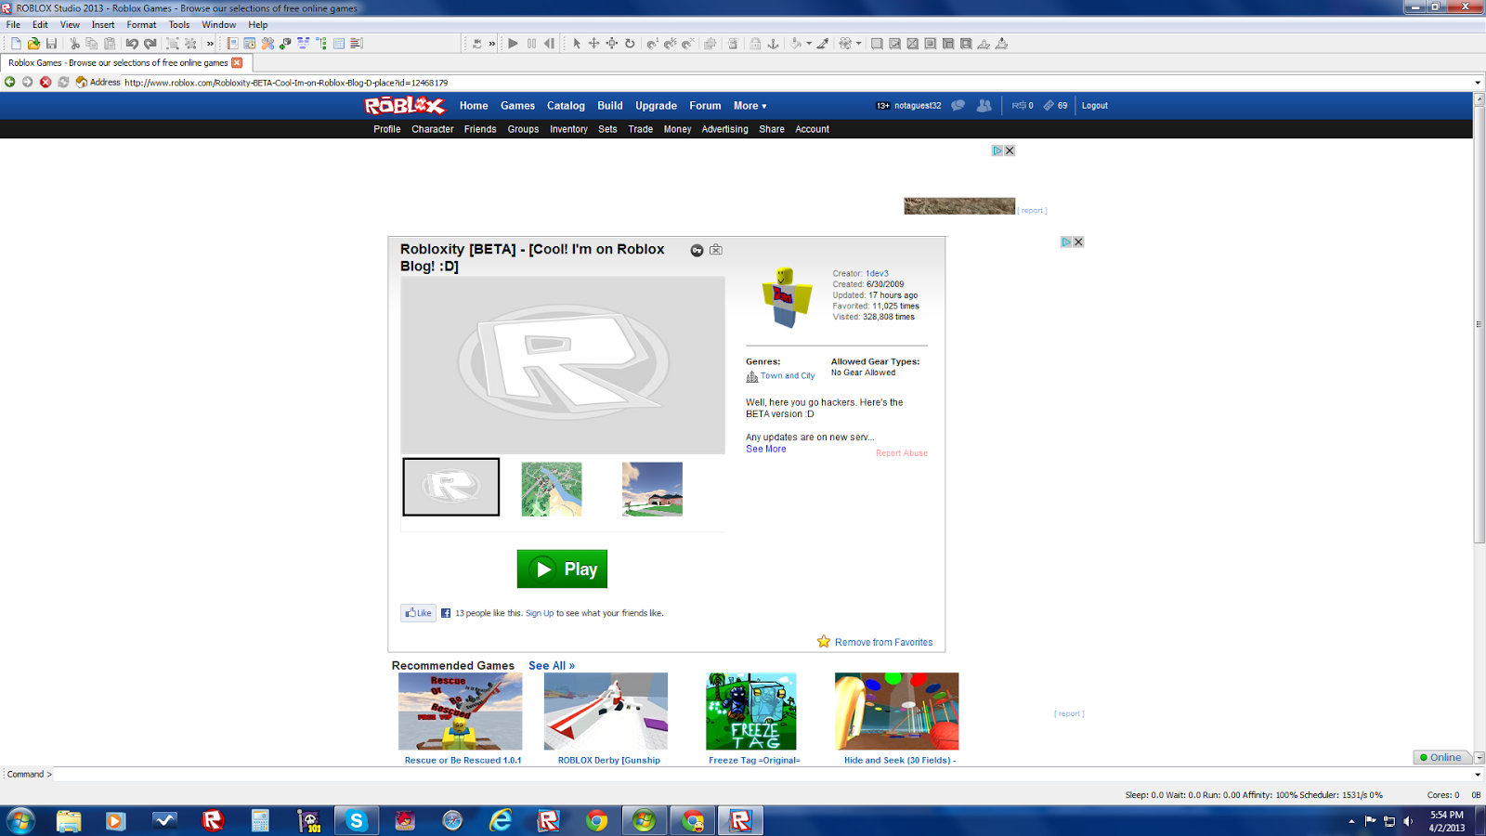The height and width of the screenshot is (836, 1486).
Task: Open the Window menu
Action: click(218, 25)
